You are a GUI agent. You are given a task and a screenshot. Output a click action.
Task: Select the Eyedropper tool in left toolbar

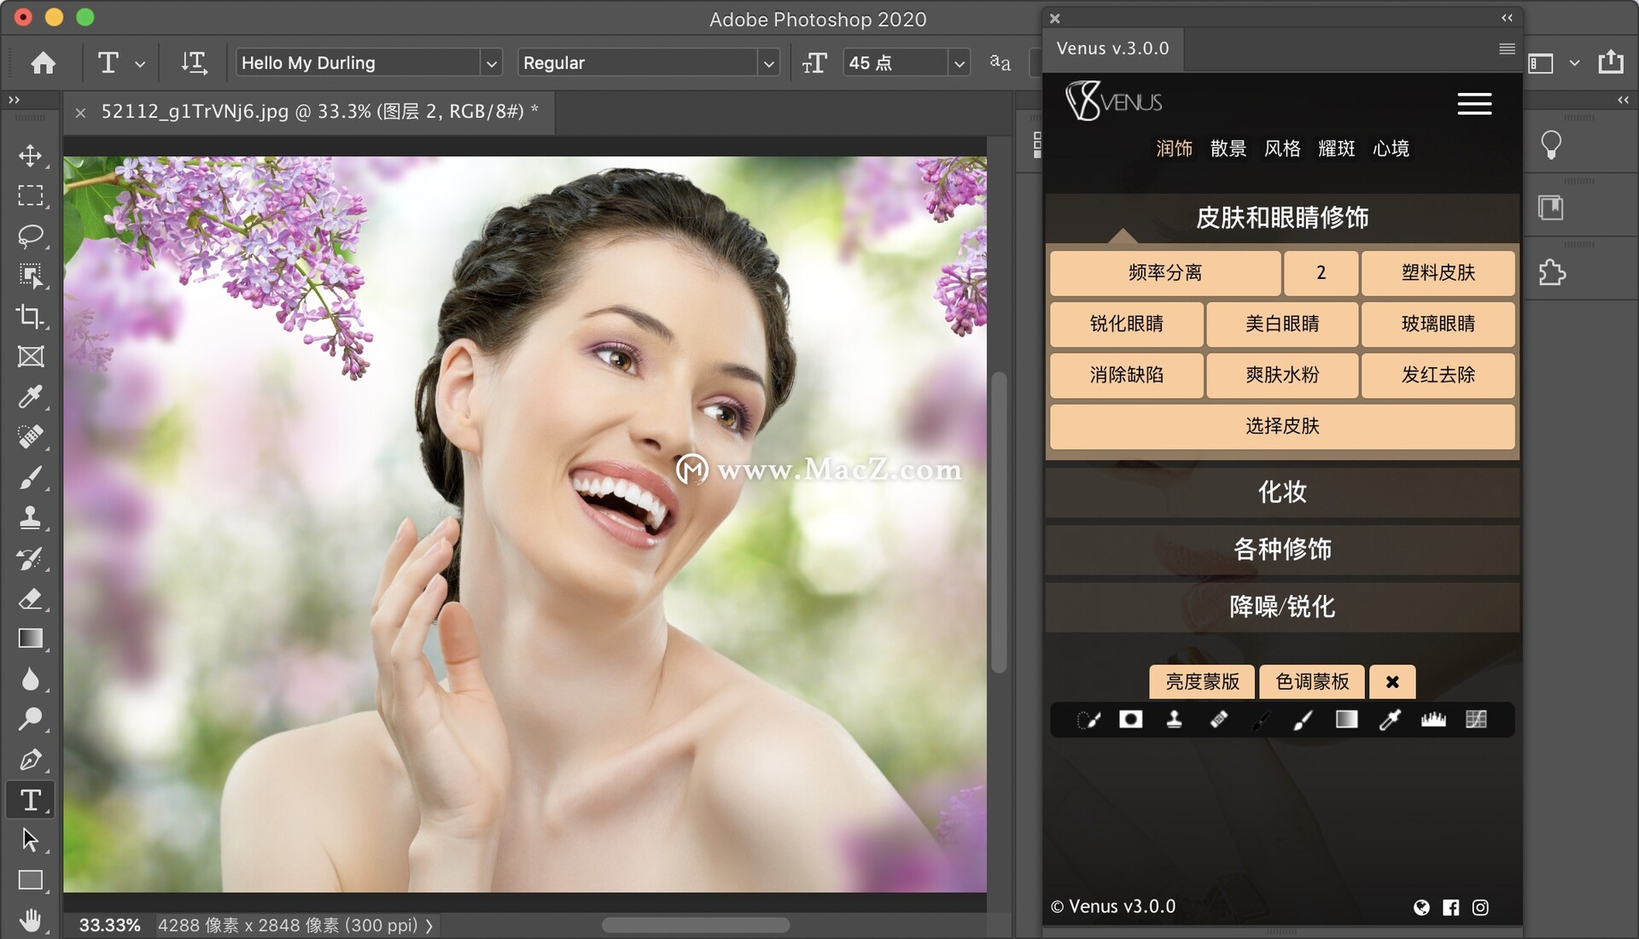pos(31,396)
